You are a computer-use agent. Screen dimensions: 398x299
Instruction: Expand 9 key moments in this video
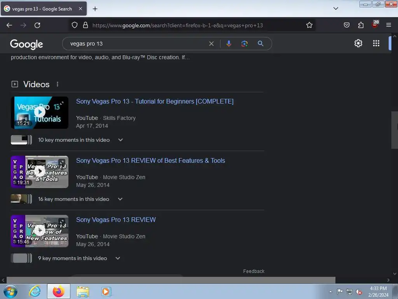[x=118, y=259]
